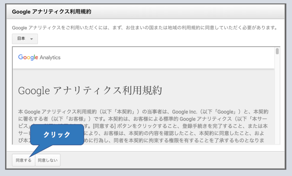Click the 同意しない decline button
The height and width of the screenshot is (176, 292).
[x=48, y=160]
